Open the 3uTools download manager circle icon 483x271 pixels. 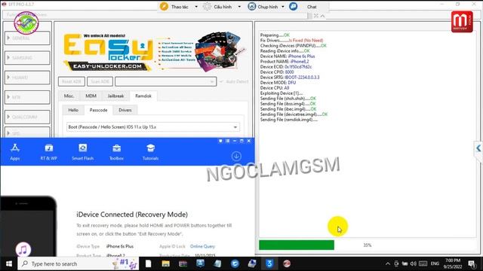tap(236, 156)
